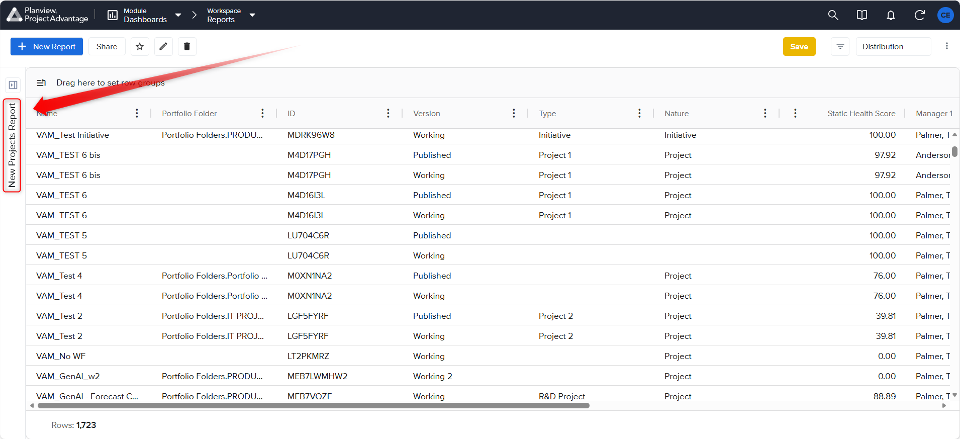Click the scroll left arrow

[x=32, y=405]
